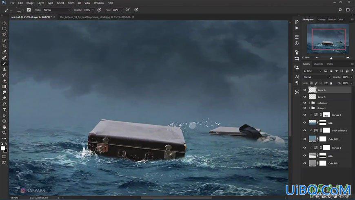This screenshot has height=200, width=355.
Task: Select the Dodge tool
Action: 4,98
